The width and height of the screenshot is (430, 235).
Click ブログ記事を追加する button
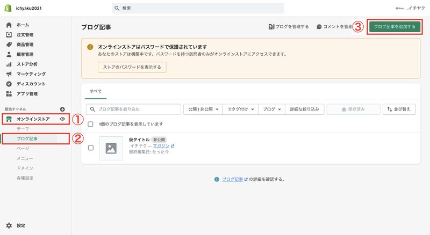point(395,27)
